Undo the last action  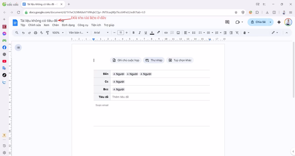[x=23, y=33]
